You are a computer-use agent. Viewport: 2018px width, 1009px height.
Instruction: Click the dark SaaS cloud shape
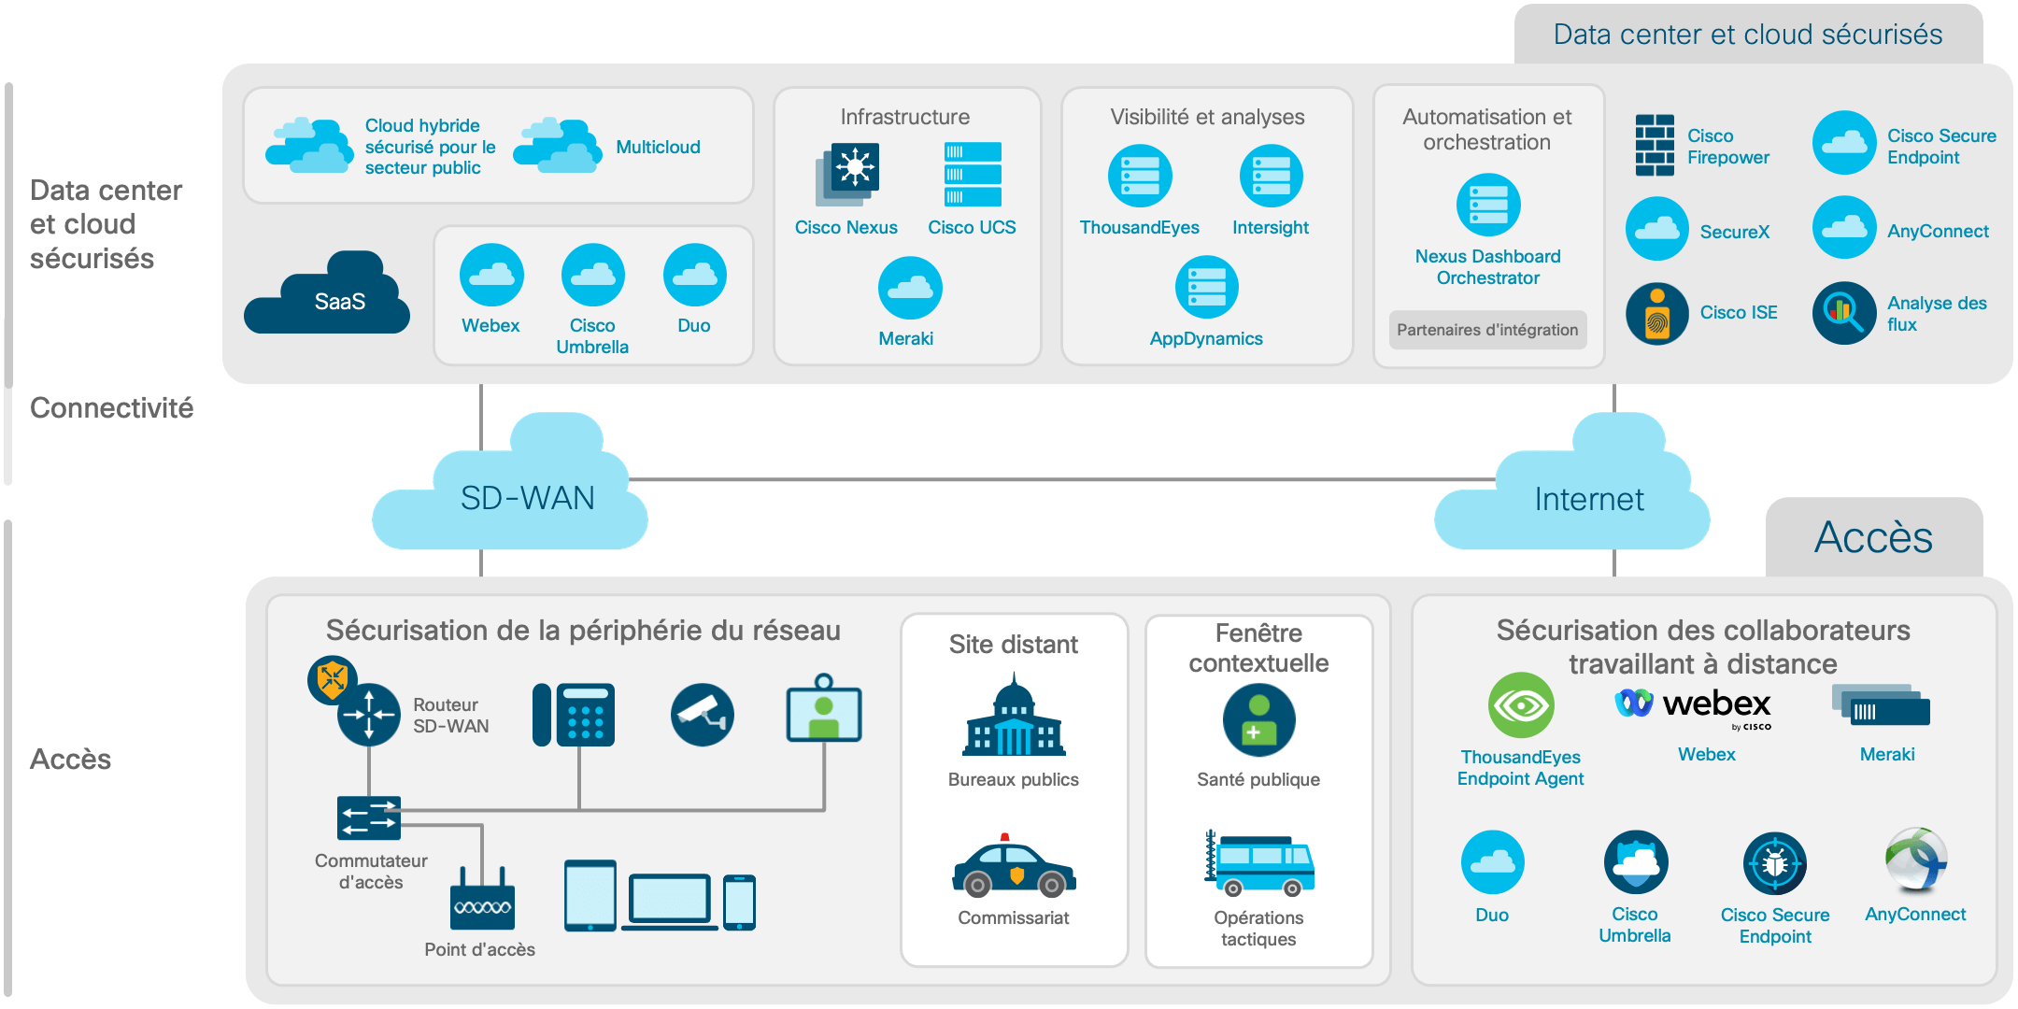coord(329,293)
